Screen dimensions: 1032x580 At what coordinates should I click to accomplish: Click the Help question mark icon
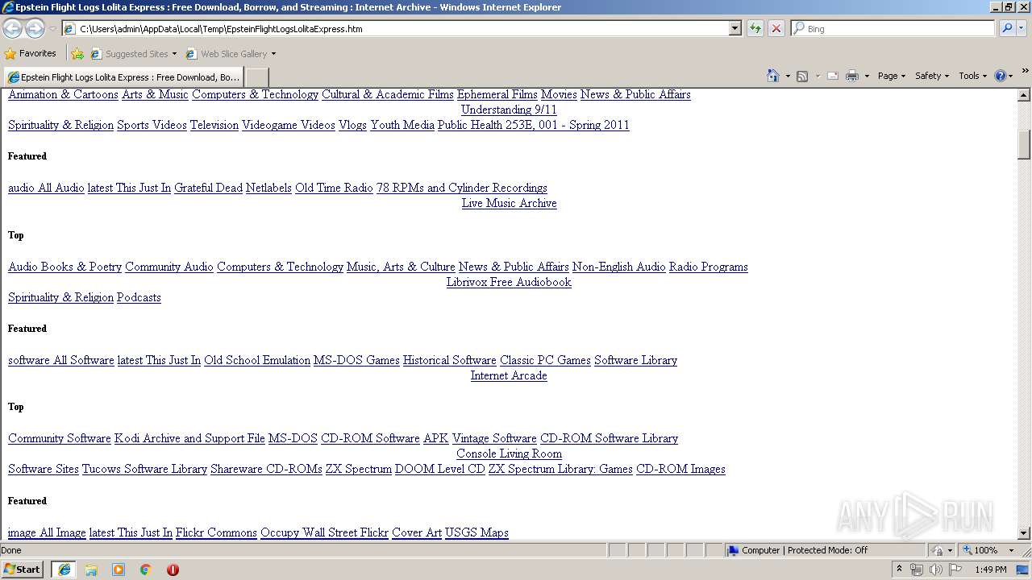tap(1001, 76)
